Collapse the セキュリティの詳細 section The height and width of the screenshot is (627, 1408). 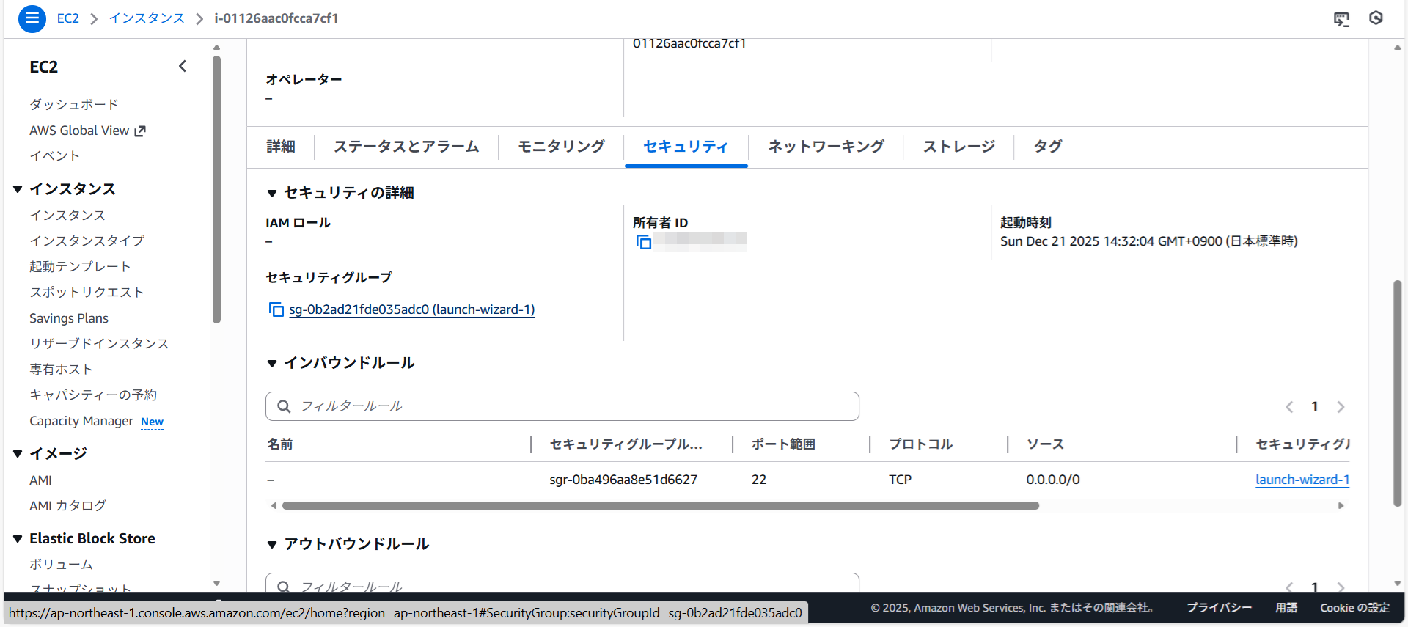272,194
